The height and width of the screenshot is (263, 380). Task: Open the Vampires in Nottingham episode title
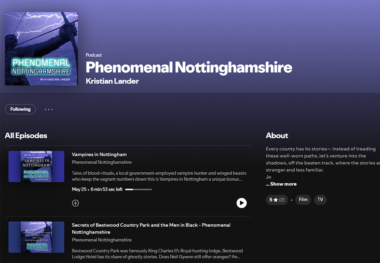click(99, 154)
